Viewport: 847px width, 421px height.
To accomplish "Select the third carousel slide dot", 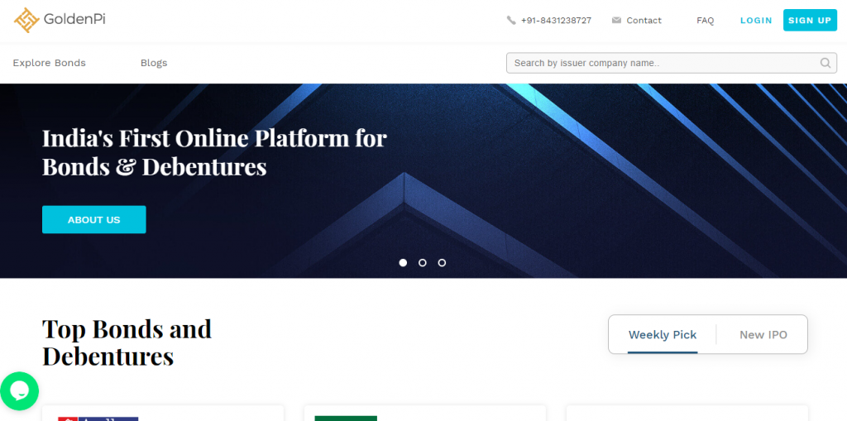I will pyautogui.click(x=442, y=263).
